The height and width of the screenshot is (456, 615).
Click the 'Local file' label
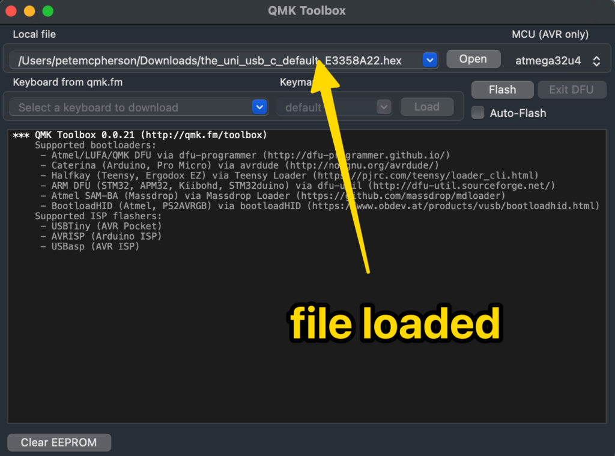coord(34,34)
